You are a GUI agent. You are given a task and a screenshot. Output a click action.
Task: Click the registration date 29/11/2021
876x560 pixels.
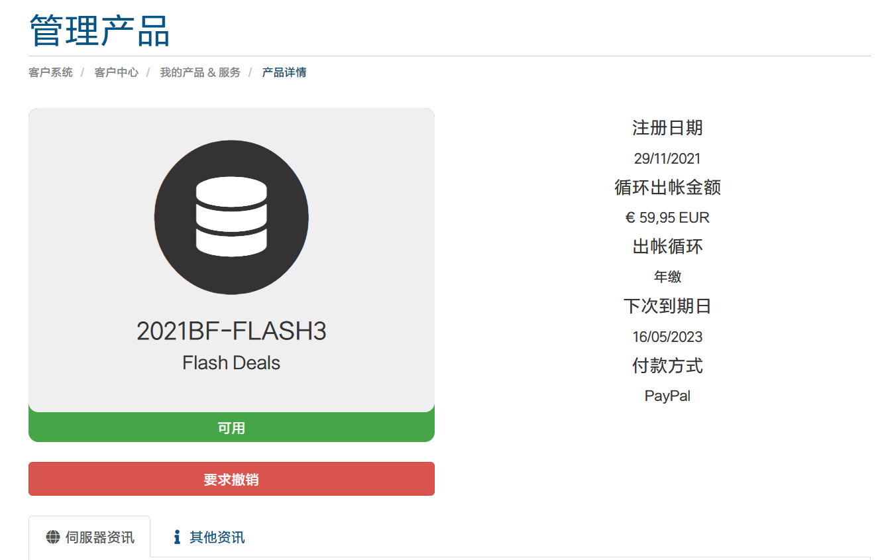coord(667,158)
